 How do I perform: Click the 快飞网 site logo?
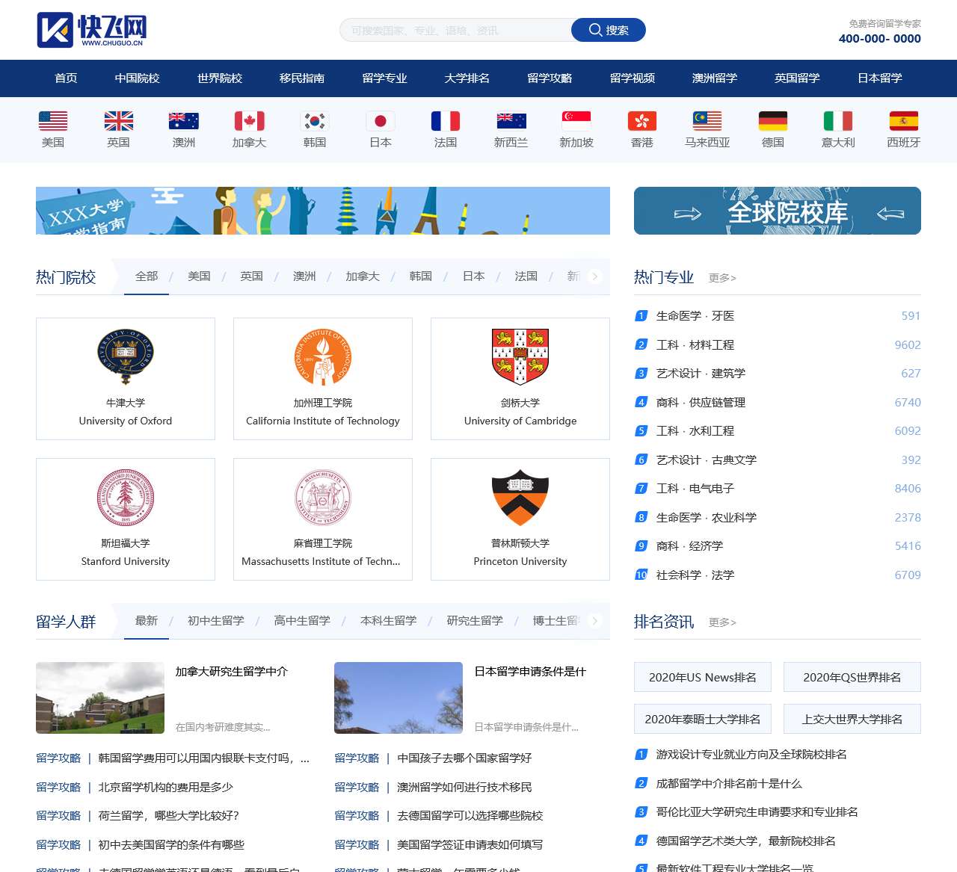pyautogui.click(x=92, y=30)
